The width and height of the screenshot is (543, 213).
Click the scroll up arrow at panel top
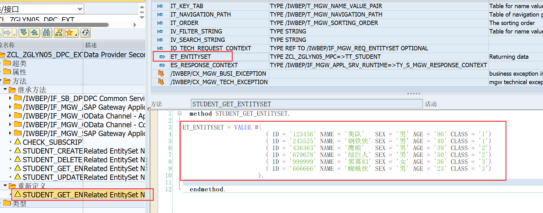(x=142, y=7)
